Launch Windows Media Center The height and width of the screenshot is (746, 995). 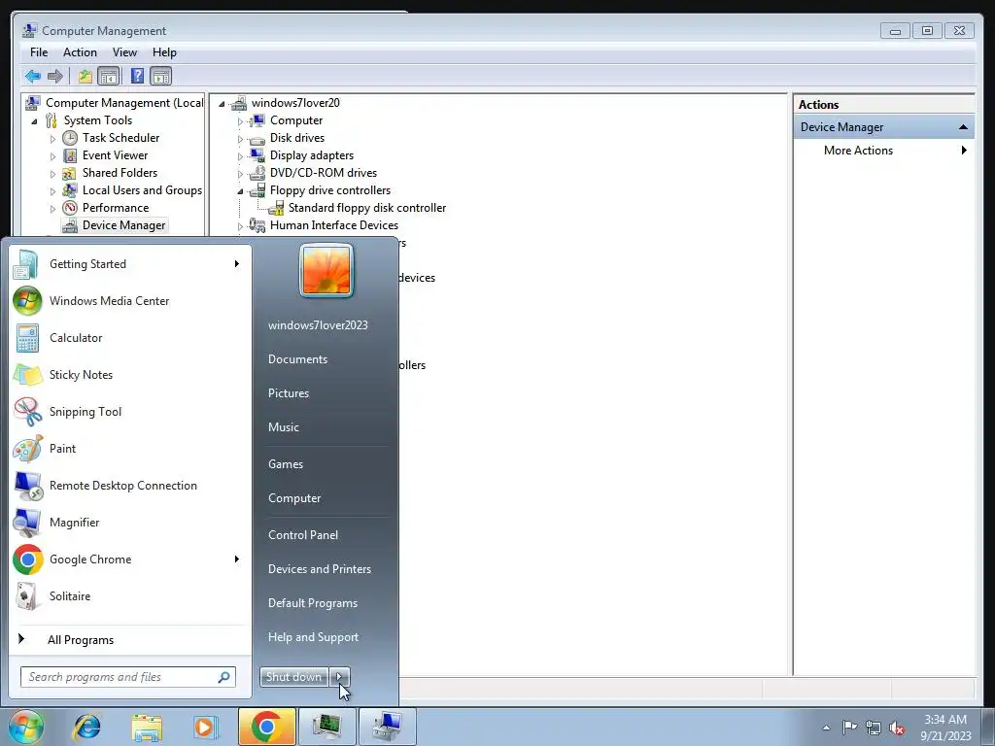[x=129, y=301]
